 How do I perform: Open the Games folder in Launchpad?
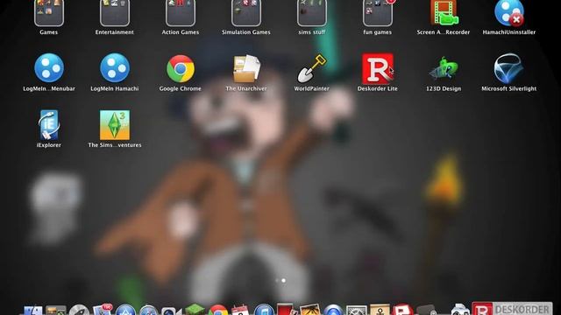click(49, 13)
